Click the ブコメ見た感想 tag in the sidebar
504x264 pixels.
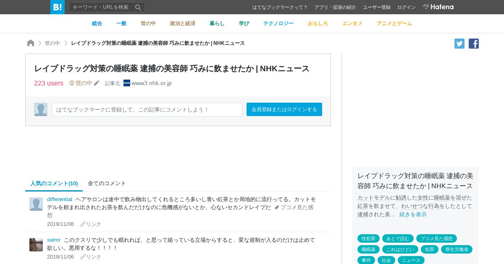pyautogui.click(x=436, y=238)
